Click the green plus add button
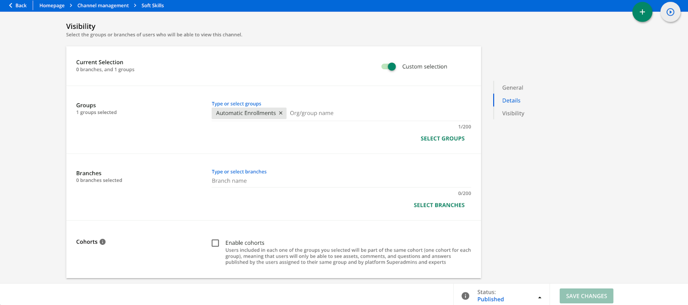Screen dimensions: 688x305 [x=642, y=12]
